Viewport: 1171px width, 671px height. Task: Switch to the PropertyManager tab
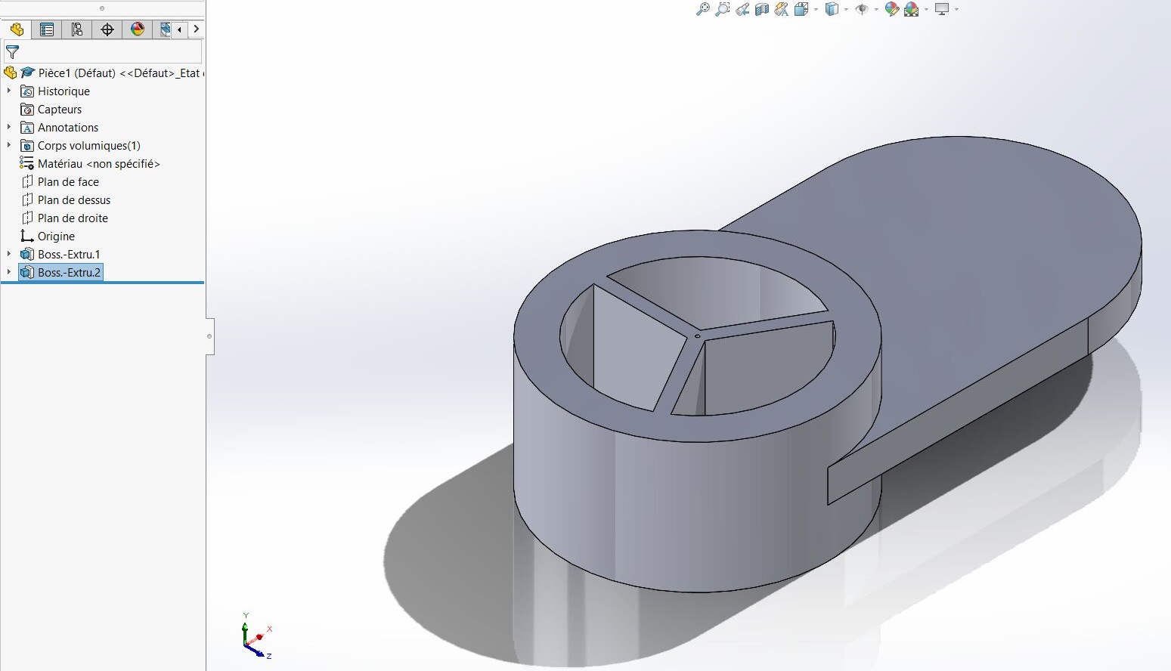(x=47, y=29)
